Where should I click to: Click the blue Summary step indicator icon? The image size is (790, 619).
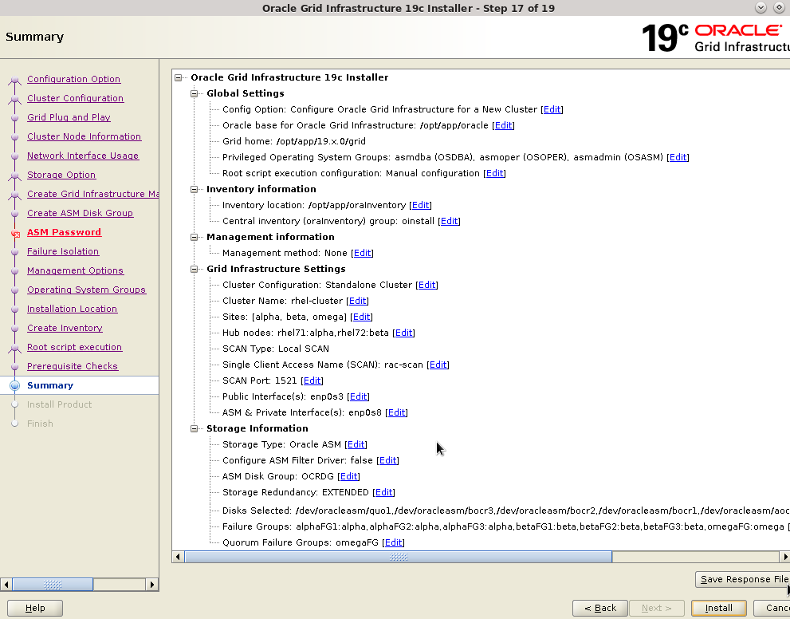pyautogui.click(x=15, y=385)
